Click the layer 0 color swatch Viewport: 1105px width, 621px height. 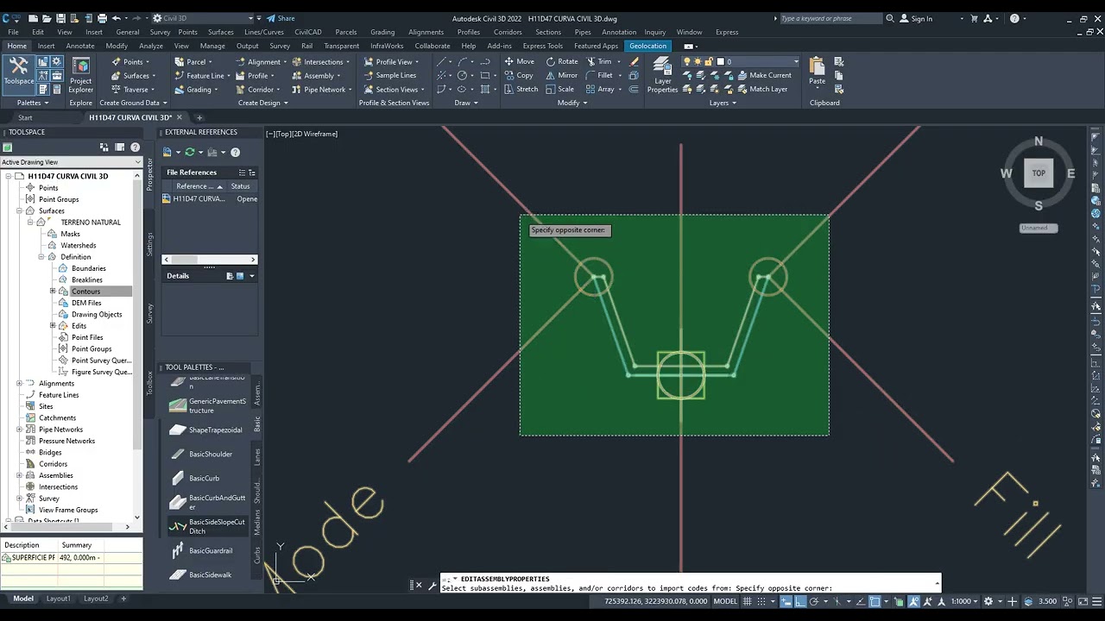pos(721,61)
